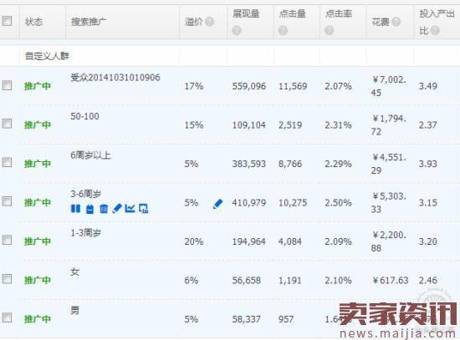Check the 6周岁以上 row checkbox
Viewport: 460px width, 340px height.
7,162
